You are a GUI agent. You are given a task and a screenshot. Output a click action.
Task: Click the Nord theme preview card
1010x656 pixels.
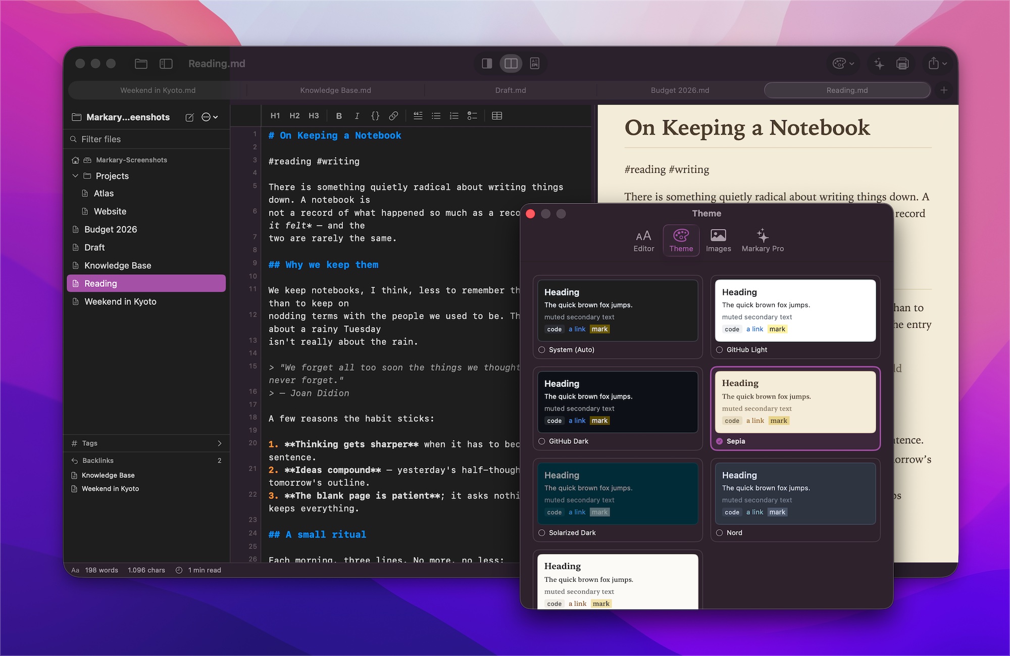point(795,493)
